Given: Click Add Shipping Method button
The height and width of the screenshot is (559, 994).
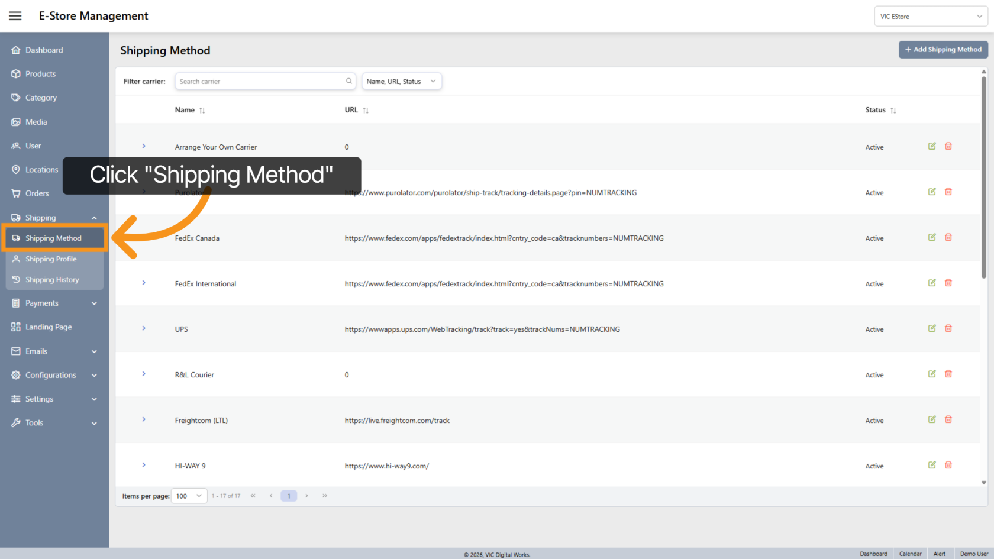Looking at the screenshot, I should tap(943, 50).
